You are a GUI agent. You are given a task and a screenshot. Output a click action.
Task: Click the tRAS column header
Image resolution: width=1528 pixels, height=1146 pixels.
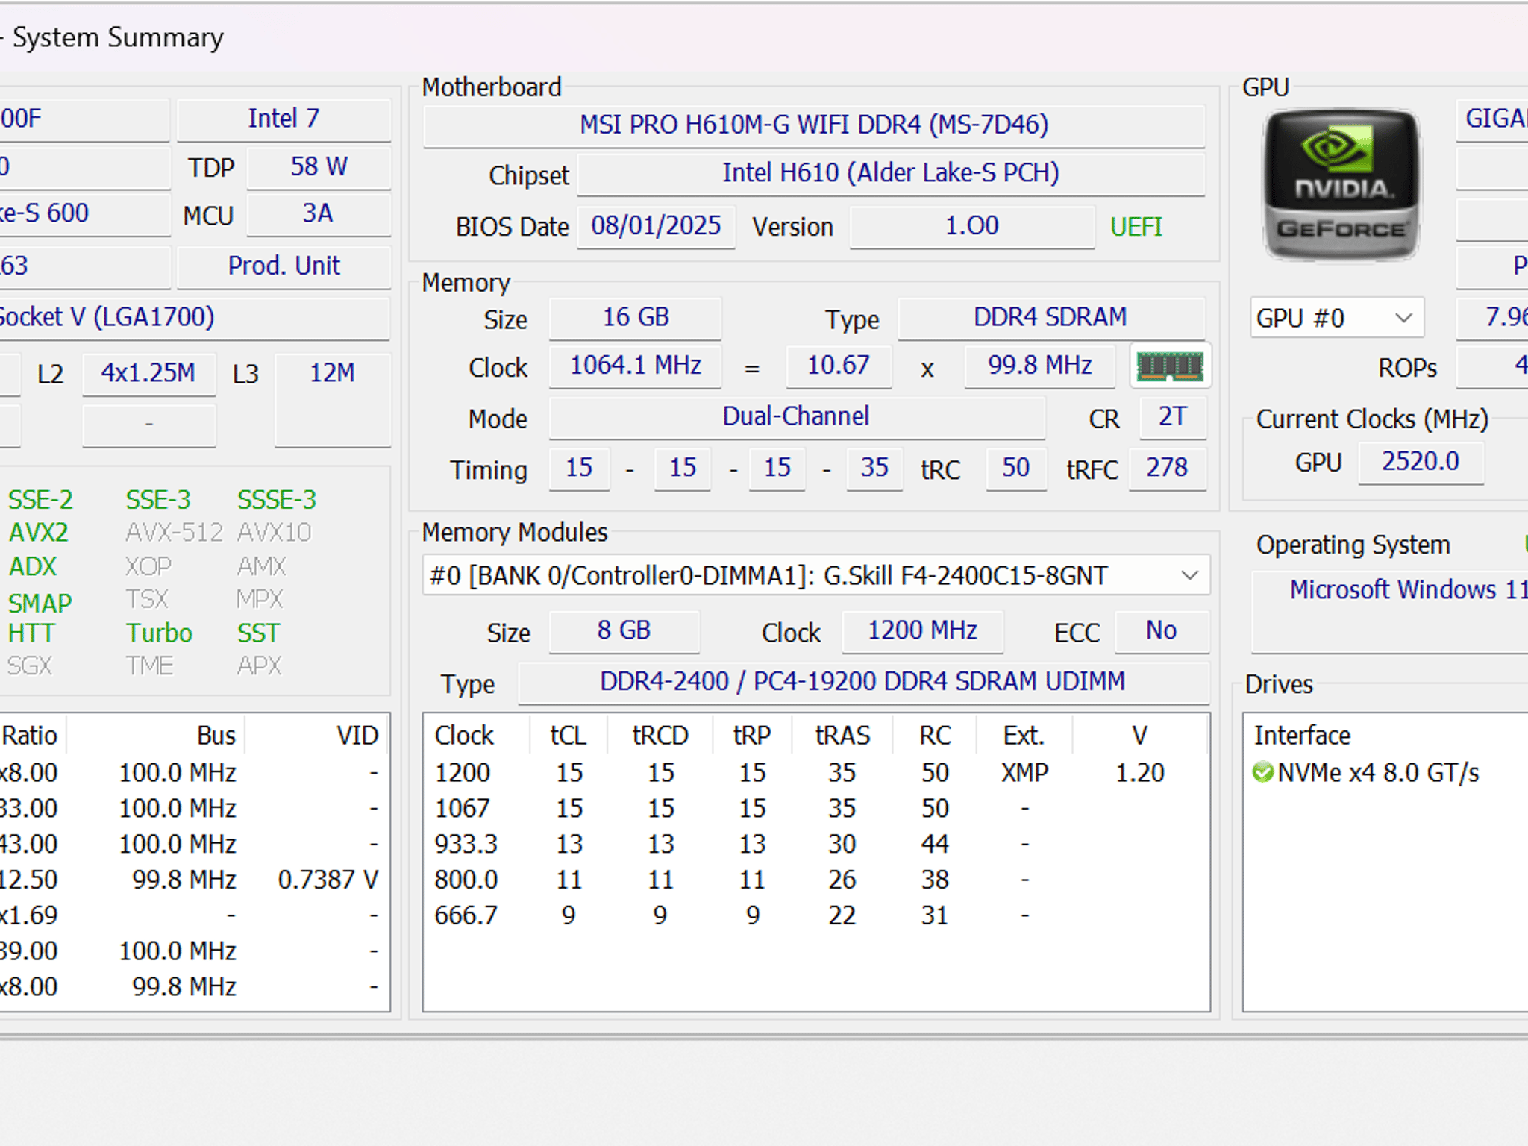point(842,736)
